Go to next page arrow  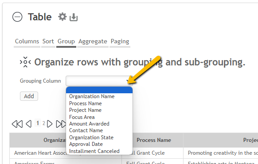[50, 124]
